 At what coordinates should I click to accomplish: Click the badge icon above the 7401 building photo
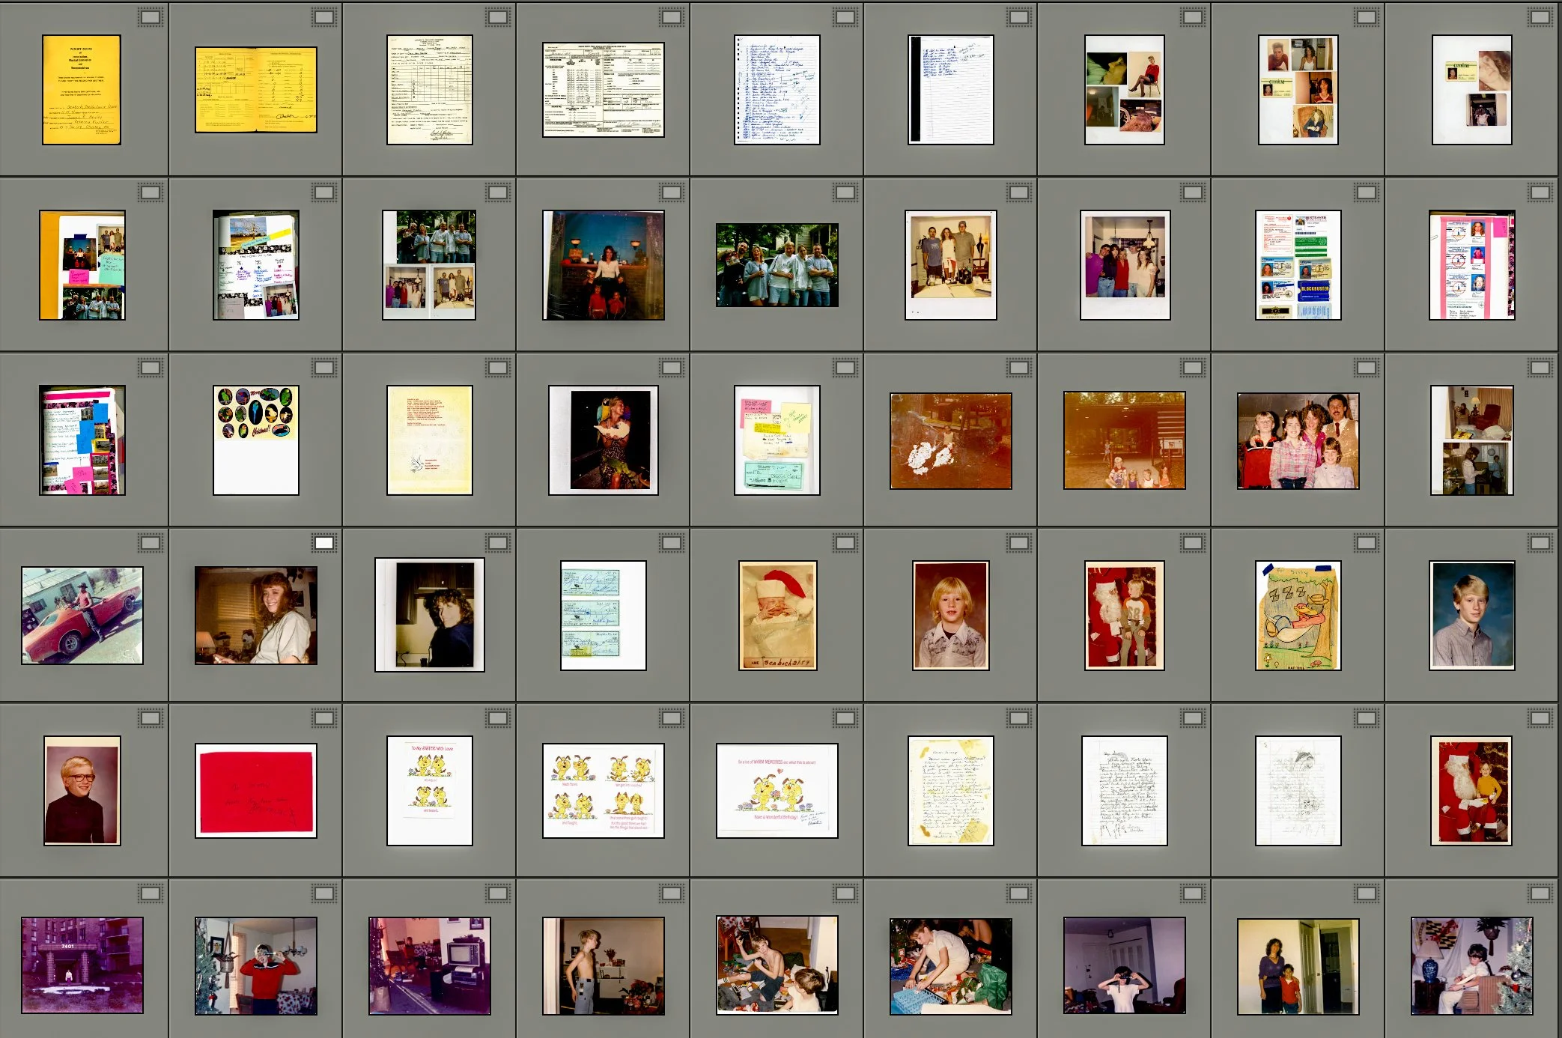[x=151, y=893]
